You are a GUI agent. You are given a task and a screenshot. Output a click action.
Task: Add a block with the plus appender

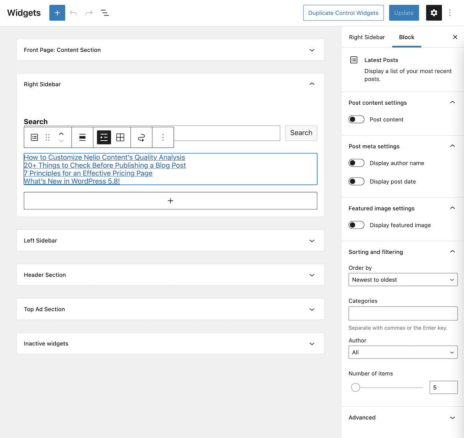point(171,201)
